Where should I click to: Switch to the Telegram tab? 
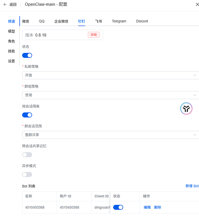119,21
